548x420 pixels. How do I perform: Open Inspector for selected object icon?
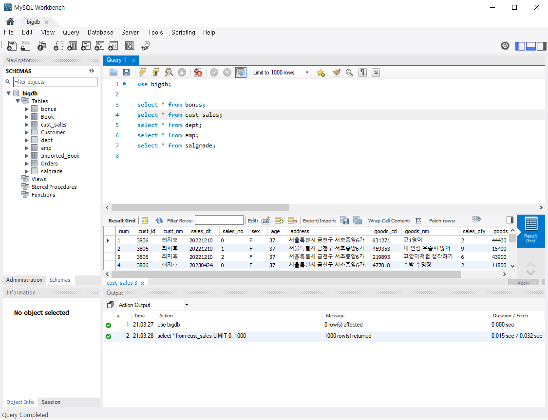41,46
